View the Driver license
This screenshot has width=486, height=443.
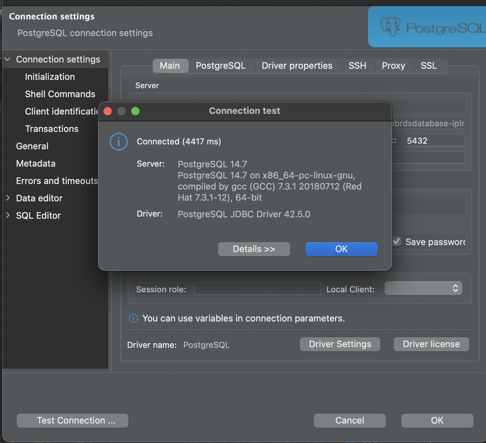431,344
